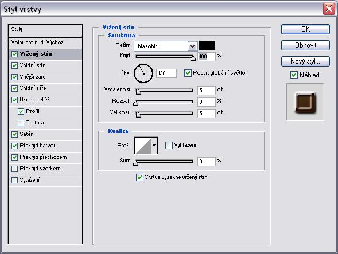Open the black shadow color swatch
This screenshot has width=338, height=254.
coord(207,45)
